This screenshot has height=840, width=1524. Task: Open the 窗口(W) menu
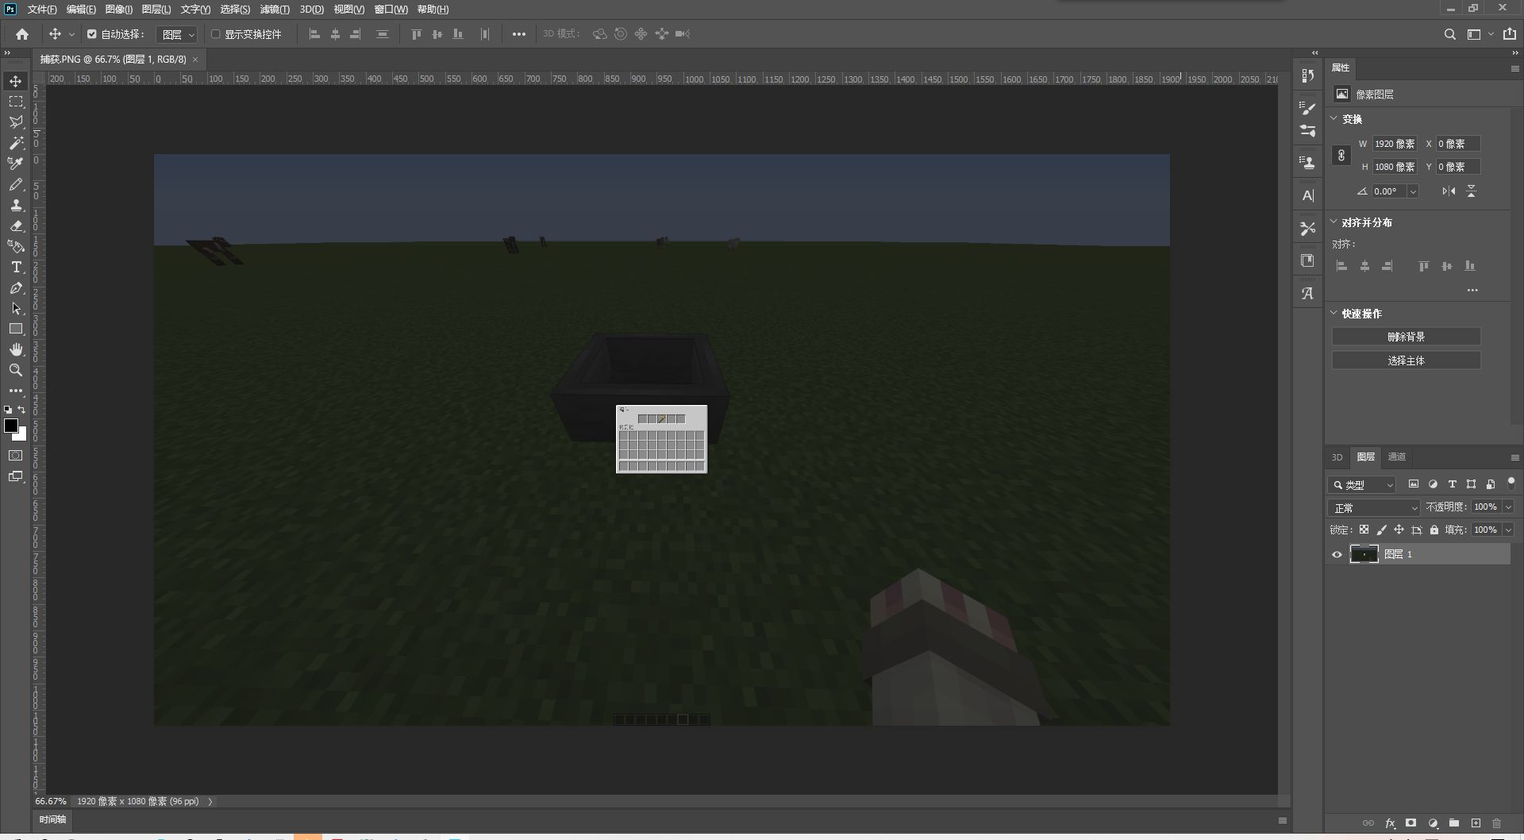coord(391,10)
